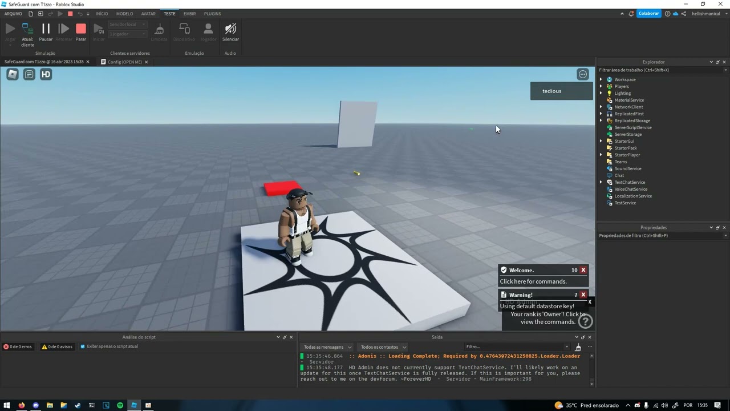Select the NetworkClient item in Explorer

pos(628,107)
